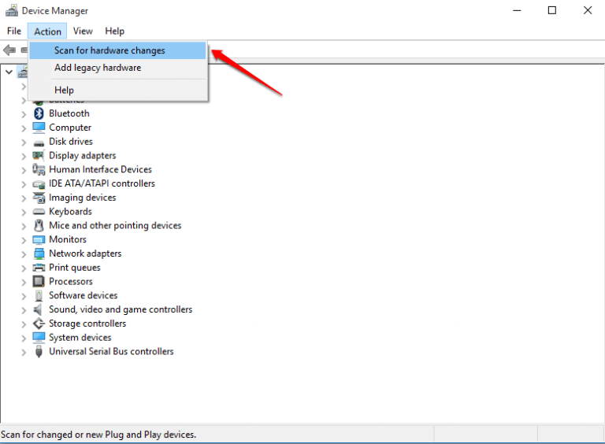The height and width of the screenshot is (444, 605).
Task: Collapse the root computer tree node
Action: (9, 72)
